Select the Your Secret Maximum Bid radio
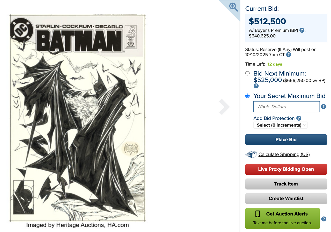The width and height of the screenshot is (331, 232). (247, 96)
